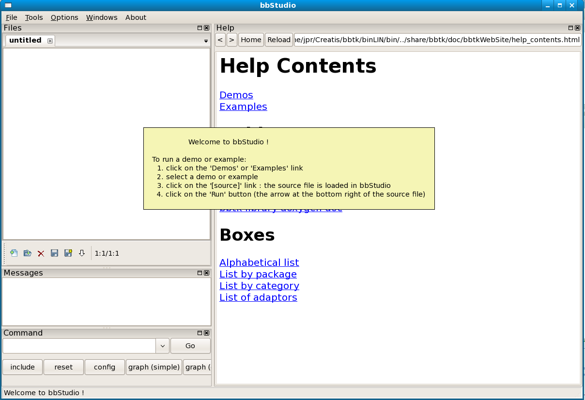Open the About menu
Viewport: 585px width, 400px height.
coord(136,17)
